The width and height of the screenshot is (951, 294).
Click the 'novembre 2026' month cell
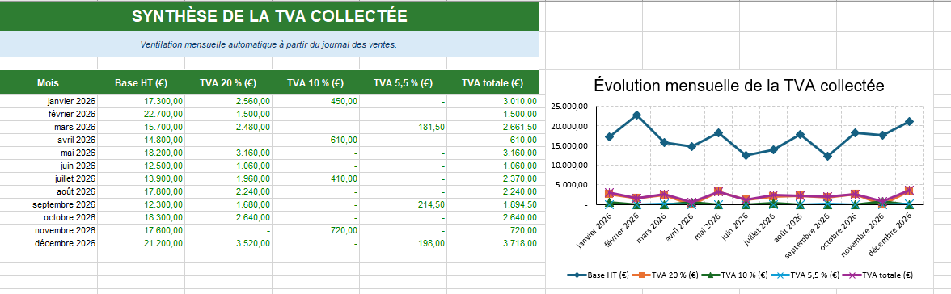(49, 230)
